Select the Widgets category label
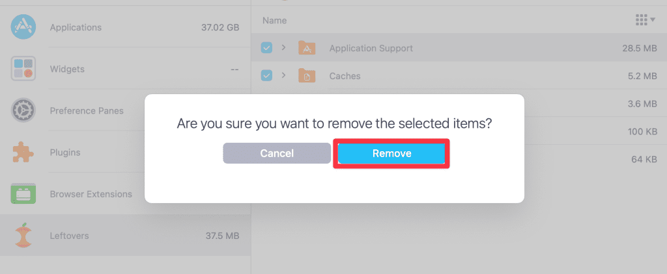The height and width of the screenshot is (274, 667). click(x=67, y=69)
